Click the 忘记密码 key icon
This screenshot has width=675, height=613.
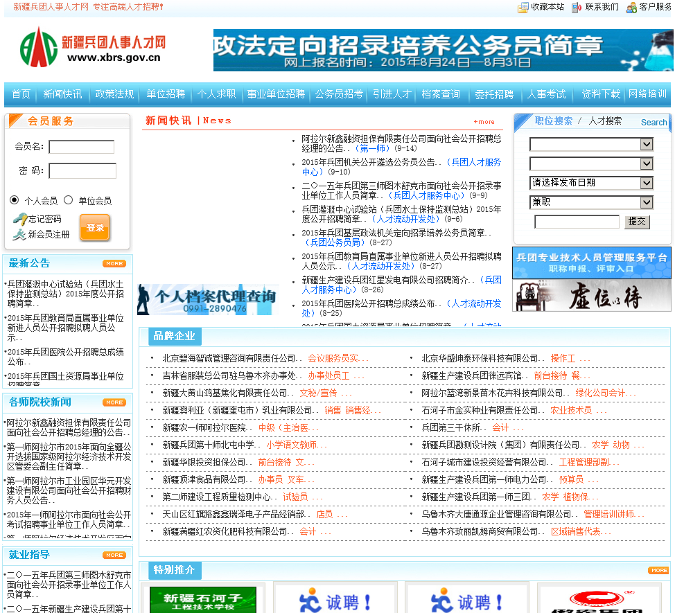pyautogui.click(x=19, y=219)
